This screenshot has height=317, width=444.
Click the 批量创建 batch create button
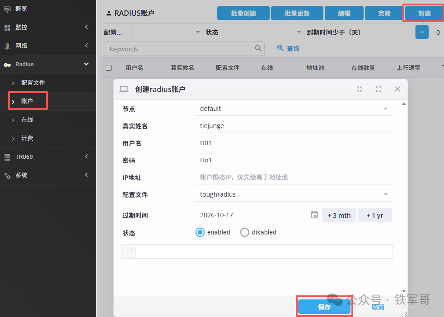[x=243, y=14]
